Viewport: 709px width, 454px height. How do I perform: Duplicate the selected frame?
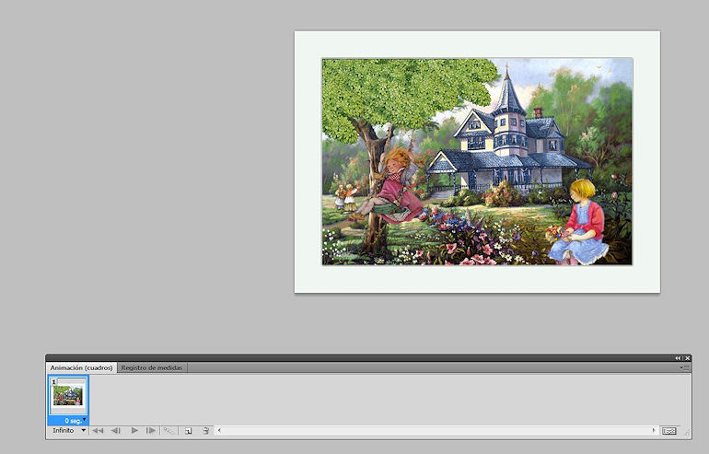click(188, 430)
